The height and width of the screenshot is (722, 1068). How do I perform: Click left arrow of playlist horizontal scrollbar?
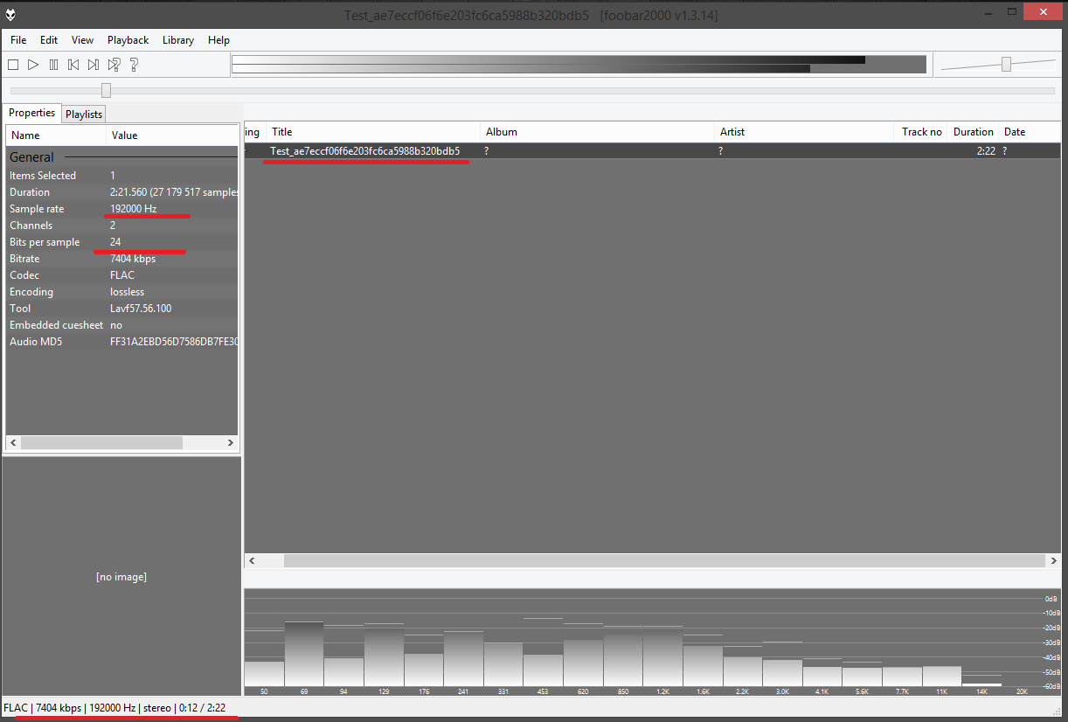tap(252, 560)
